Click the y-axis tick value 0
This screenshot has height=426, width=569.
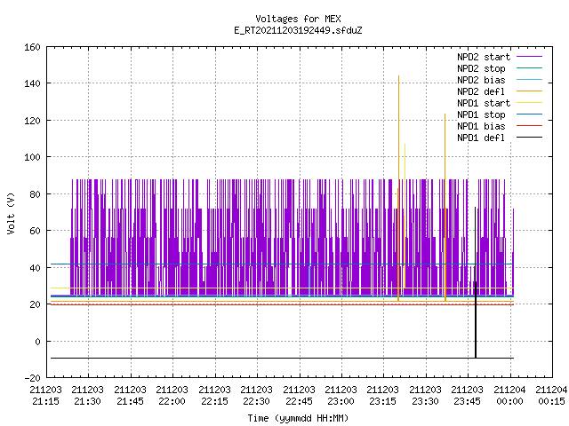click(37, 342)
